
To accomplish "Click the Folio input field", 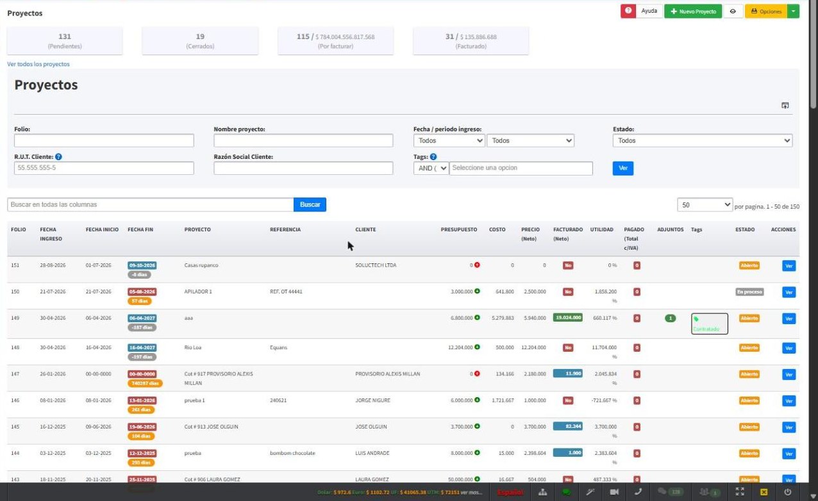I will coord(104,140).
